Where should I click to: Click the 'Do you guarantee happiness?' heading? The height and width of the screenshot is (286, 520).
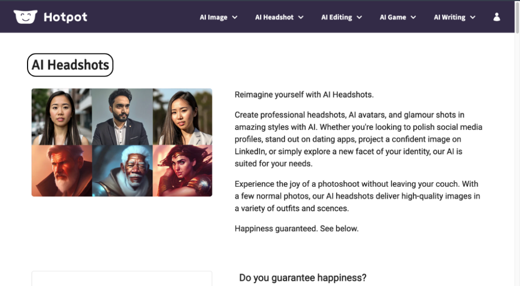[x=302, y=278]
